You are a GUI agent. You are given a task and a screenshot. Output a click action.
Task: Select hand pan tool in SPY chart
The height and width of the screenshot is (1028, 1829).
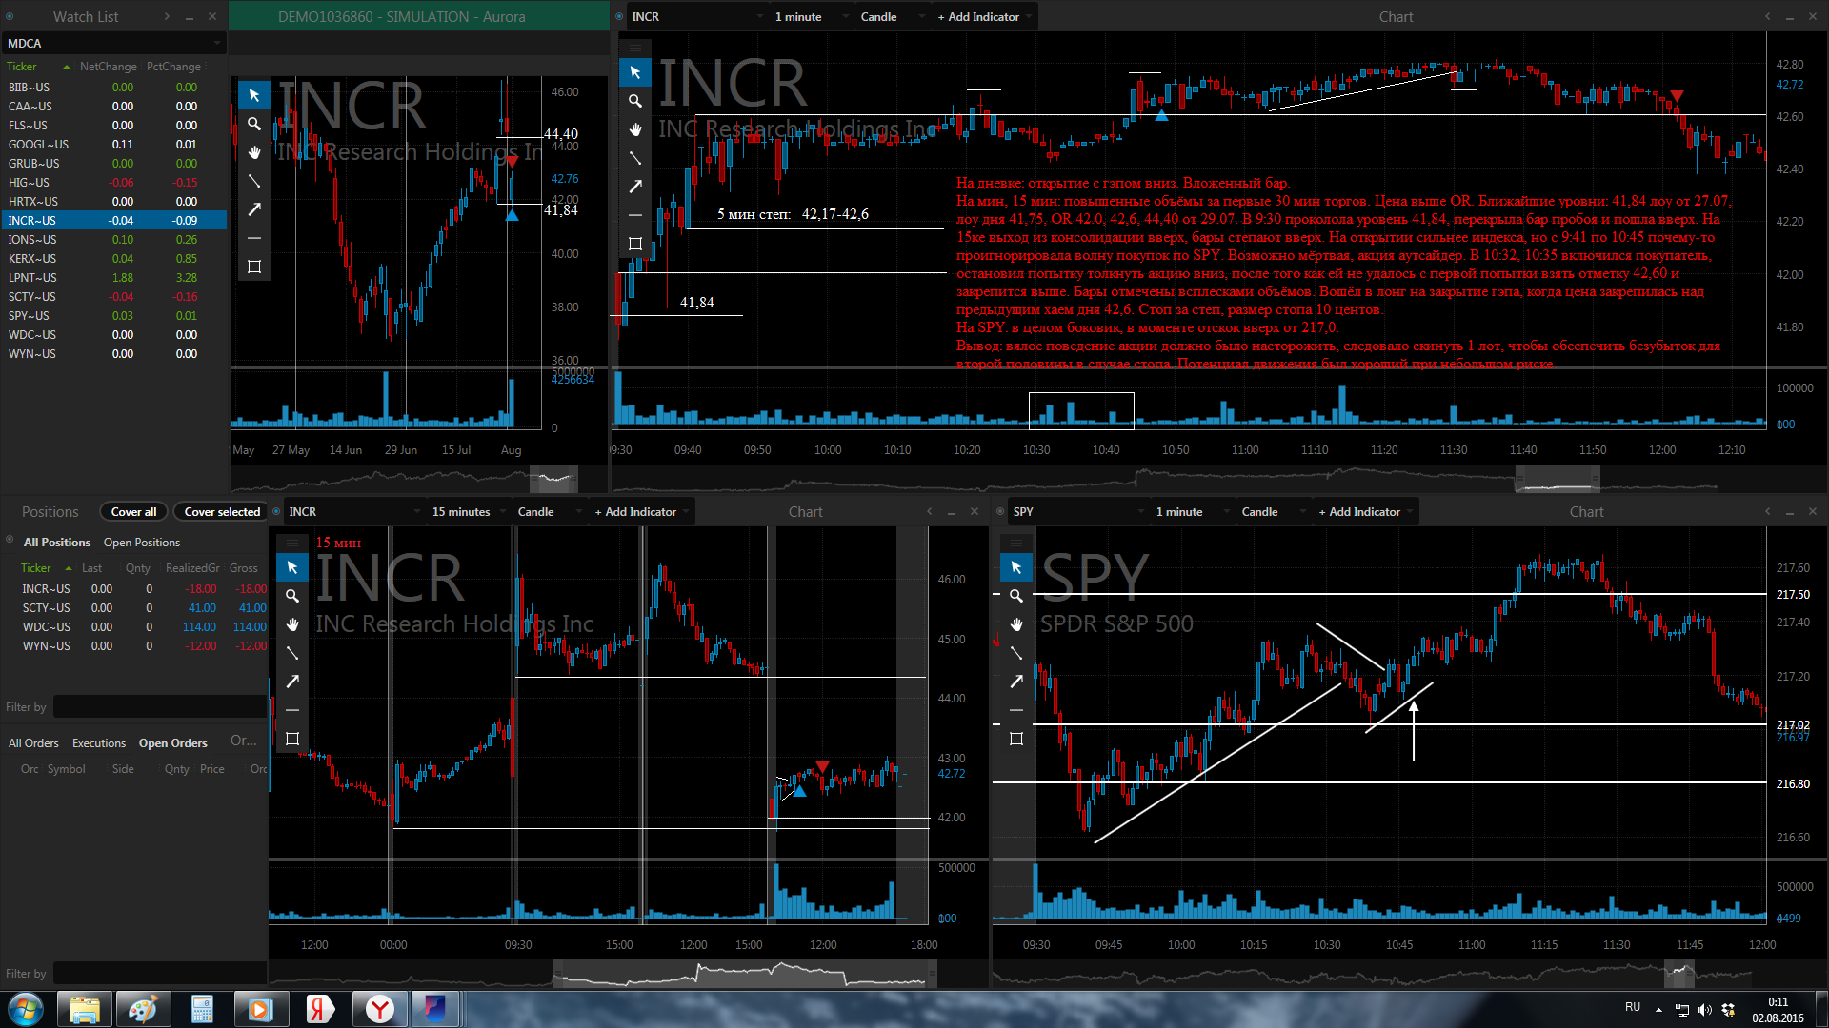click(x=1016, y=624)
